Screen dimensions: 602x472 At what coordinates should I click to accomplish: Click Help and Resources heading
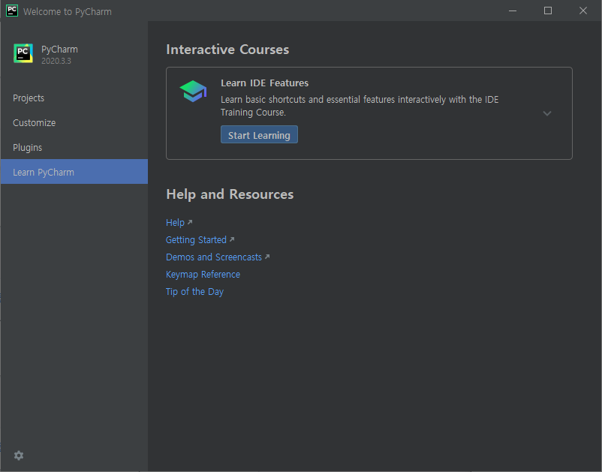click(230, 194)
